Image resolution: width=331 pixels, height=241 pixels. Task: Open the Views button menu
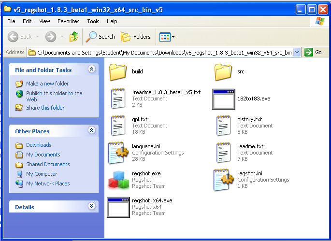[167, 37]
